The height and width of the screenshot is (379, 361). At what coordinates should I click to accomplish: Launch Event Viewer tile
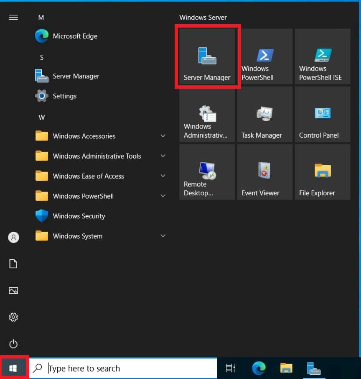click(265, 173)
